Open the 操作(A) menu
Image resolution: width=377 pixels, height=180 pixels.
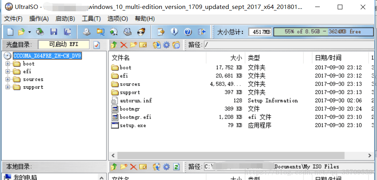(x=39, y=19)
